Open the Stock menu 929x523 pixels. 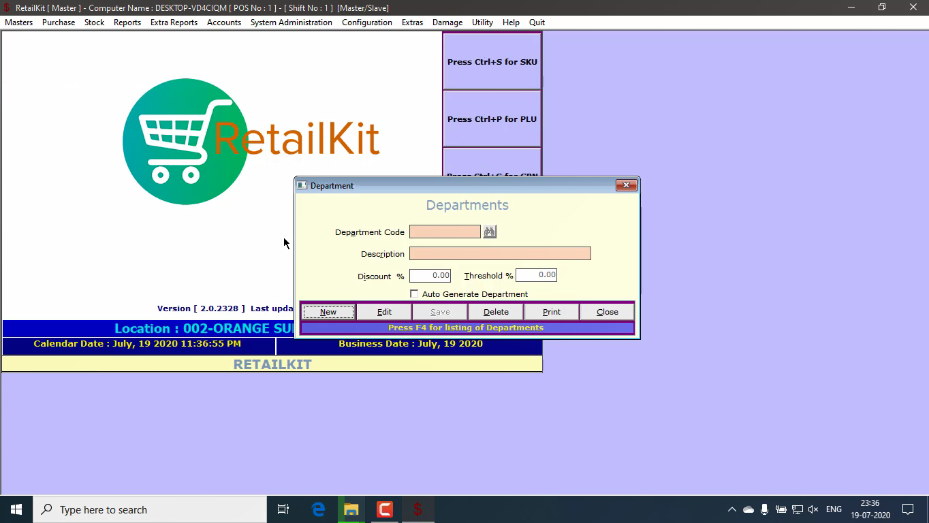(95, 22)
